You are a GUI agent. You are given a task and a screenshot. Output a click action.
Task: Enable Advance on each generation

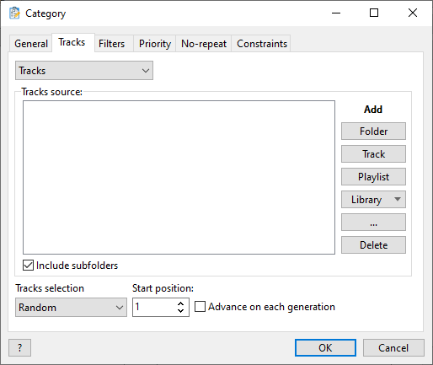pos(200,307)
